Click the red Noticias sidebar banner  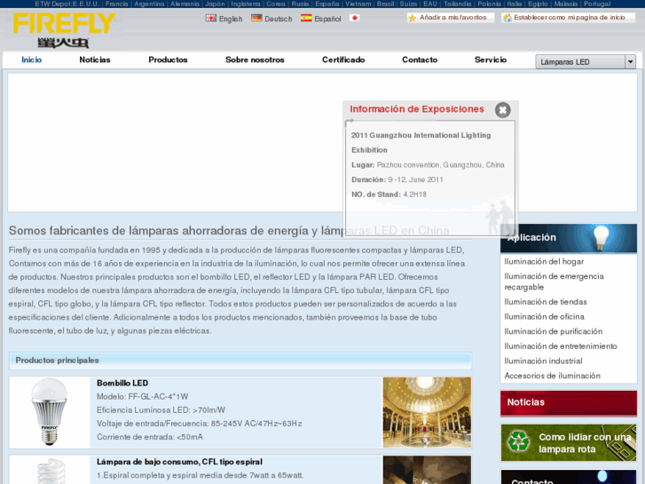pyautogui.click(x=569, y=403)
